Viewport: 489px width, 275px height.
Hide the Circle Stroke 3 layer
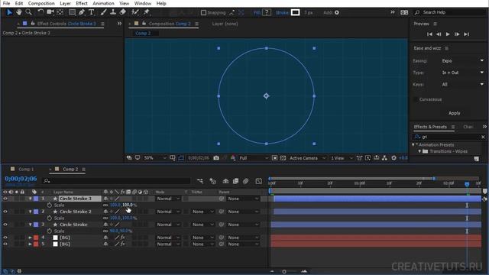pyautogui.click(x=5, y=199)
